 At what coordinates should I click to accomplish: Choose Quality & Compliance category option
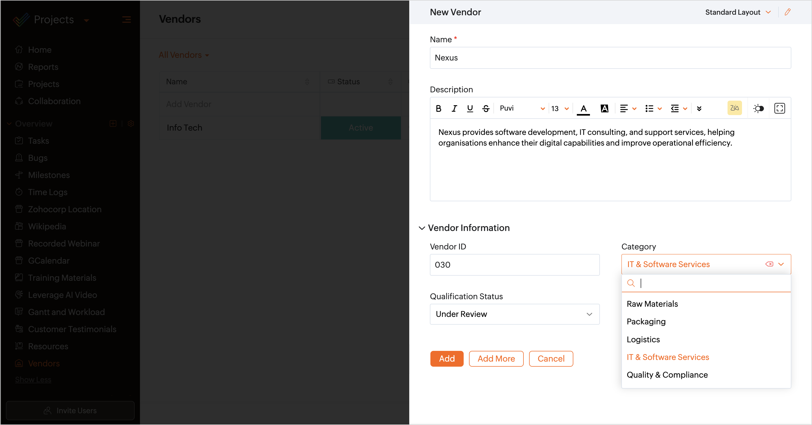click(x=667, y=375)
